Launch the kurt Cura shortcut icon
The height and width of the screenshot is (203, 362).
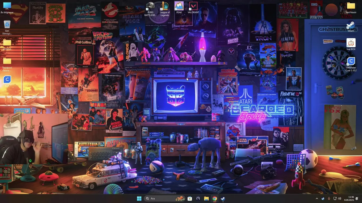[x=7, y=81]
